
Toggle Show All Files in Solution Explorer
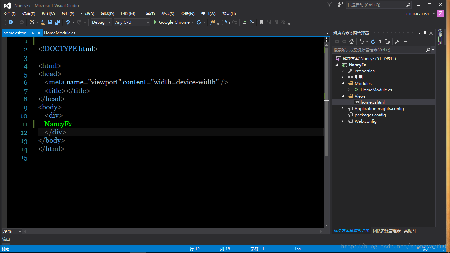[x=387, y=42]
